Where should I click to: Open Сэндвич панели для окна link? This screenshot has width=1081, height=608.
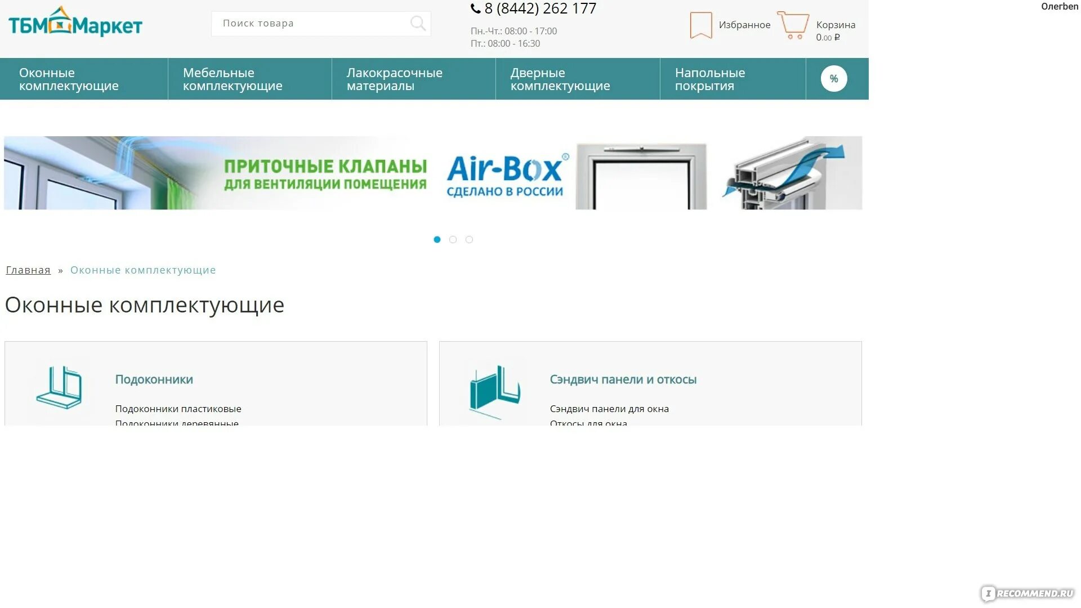pos(609,409)
